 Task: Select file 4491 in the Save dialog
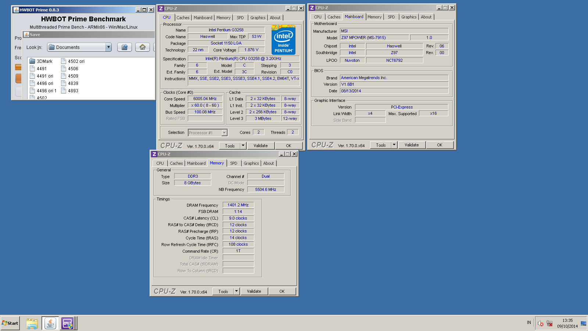pos(38,69)
